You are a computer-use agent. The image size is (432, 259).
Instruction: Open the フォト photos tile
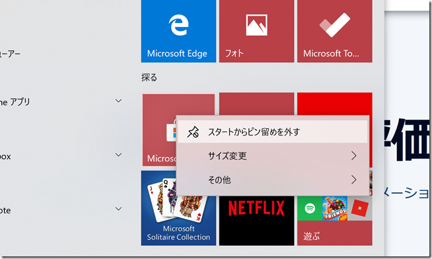point(256,31)
